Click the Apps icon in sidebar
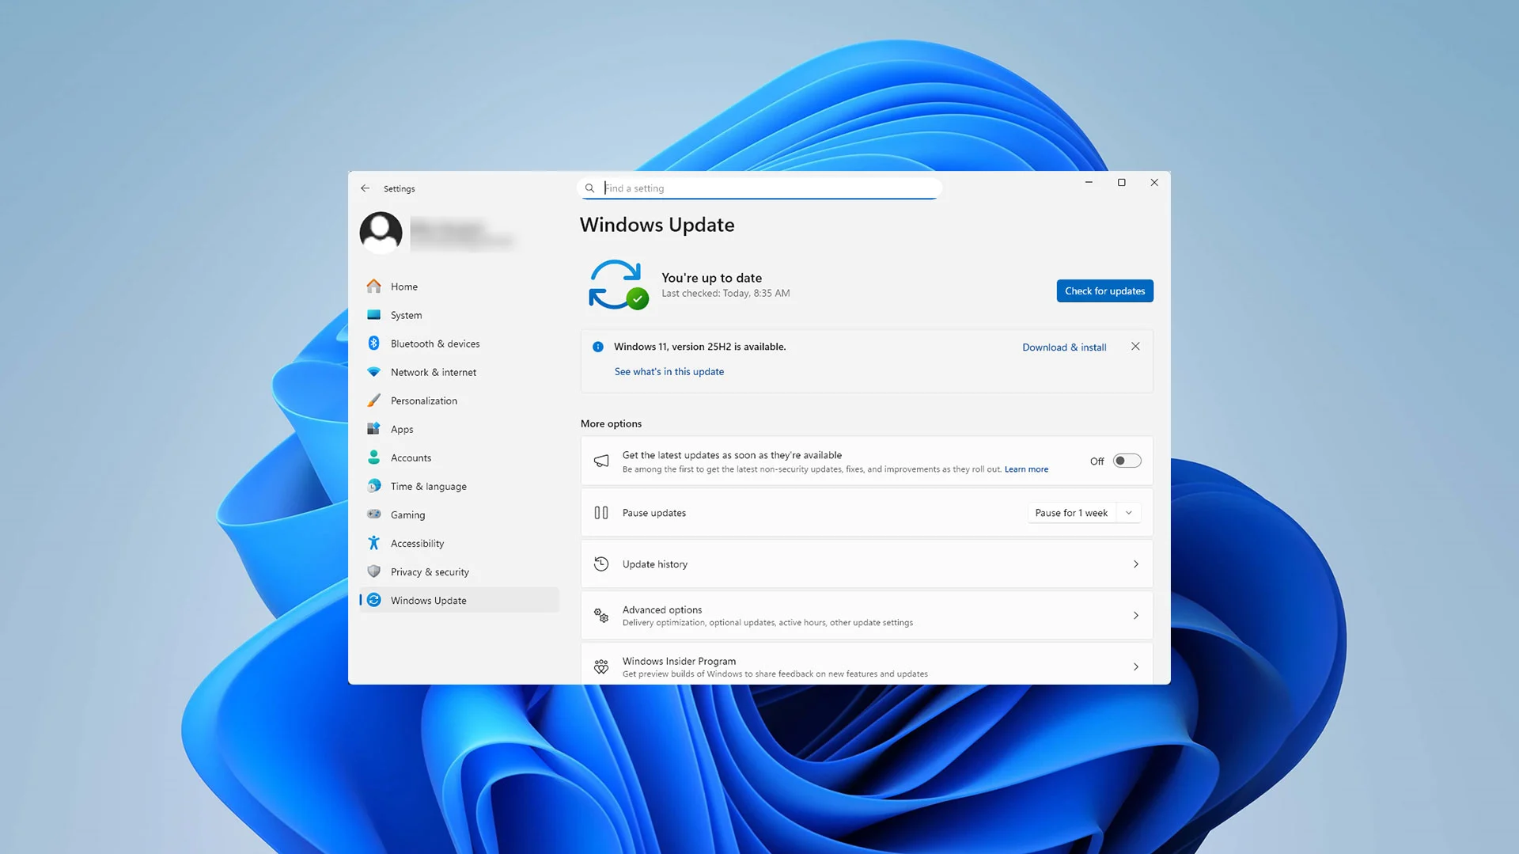The height and width of the screenshot is (854, 1519). click(374, 429)
